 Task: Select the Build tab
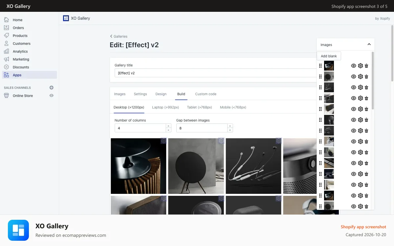click(x=181, y=94)
